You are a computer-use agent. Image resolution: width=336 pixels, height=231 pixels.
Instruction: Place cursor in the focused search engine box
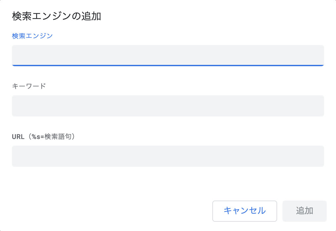168,55
